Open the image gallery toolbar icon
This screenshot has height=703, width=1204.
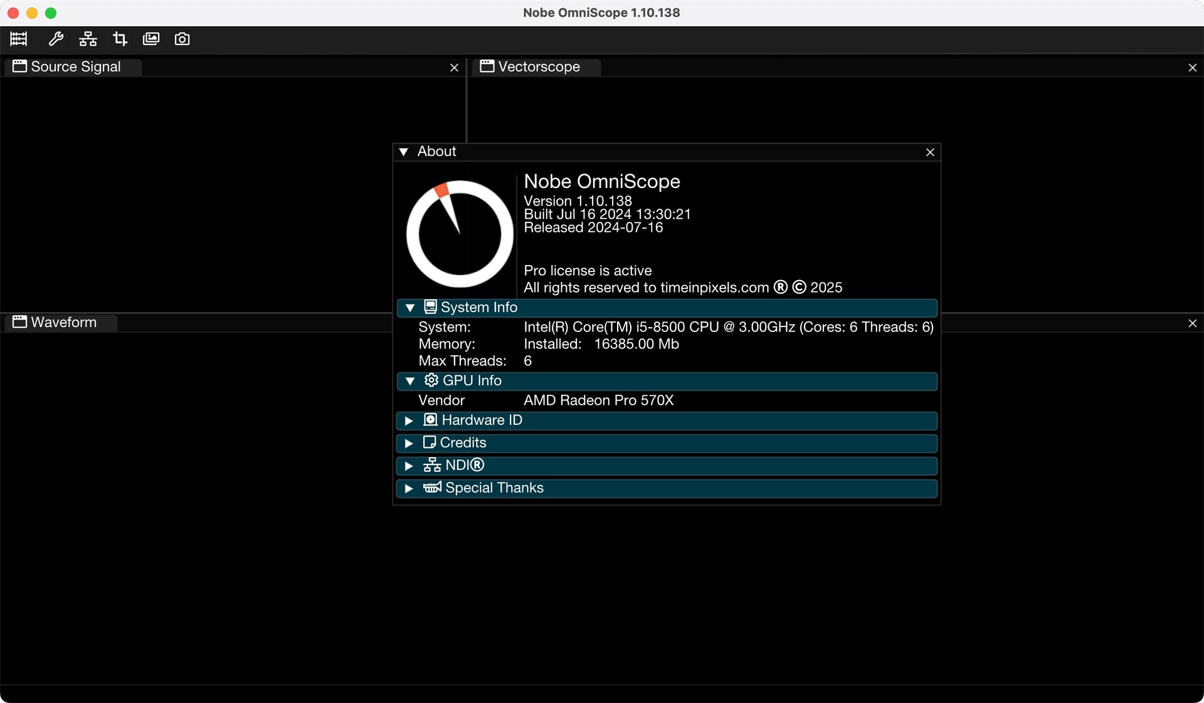(x=151, y=39)
